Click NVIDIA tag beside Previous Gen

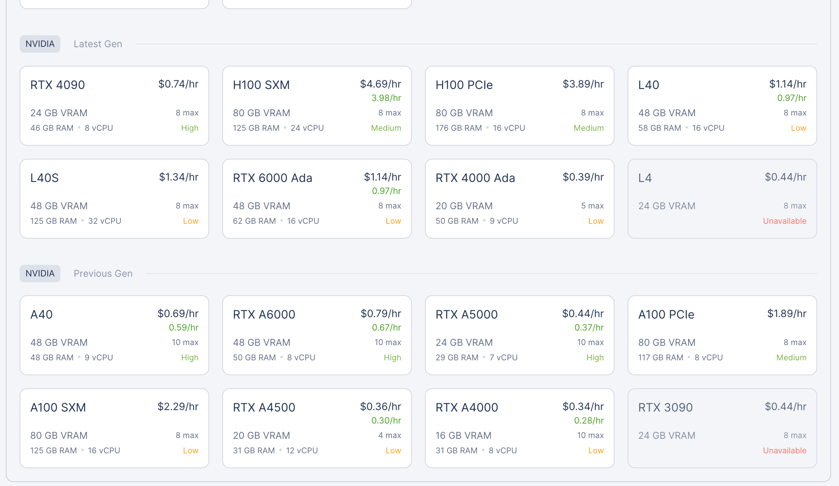pyautogui.click(x=40, y=274)
